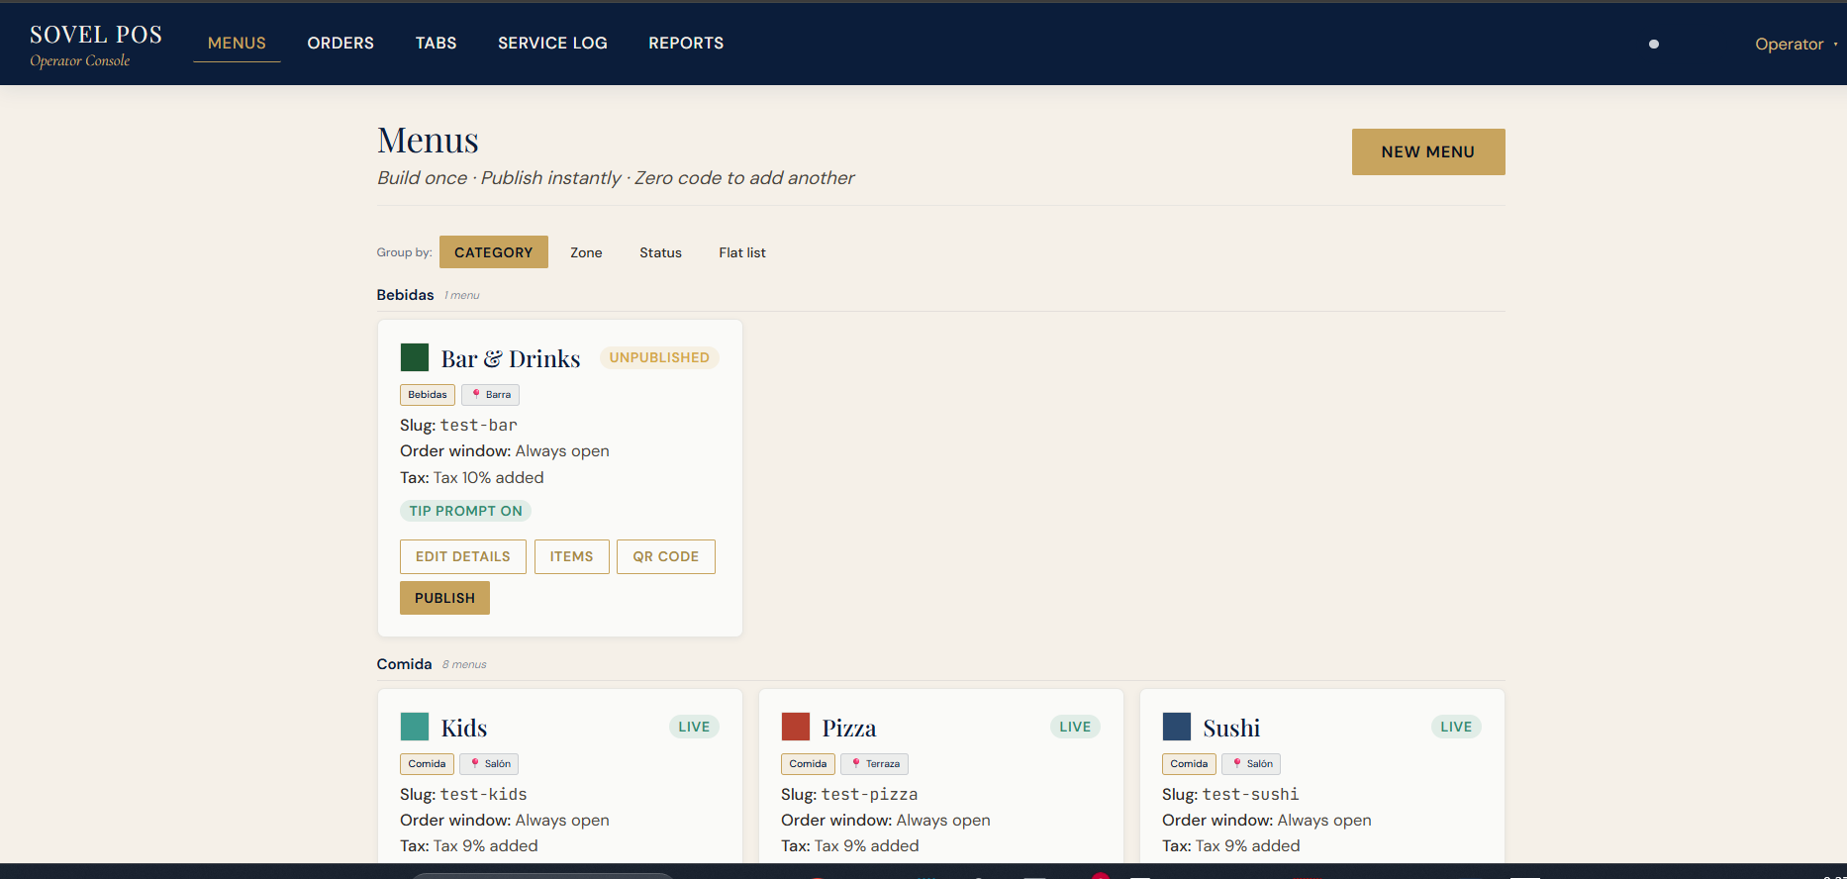Click the 8 menus count label
The height and width of the screenshot is (879, 1847).
(464, 665)
